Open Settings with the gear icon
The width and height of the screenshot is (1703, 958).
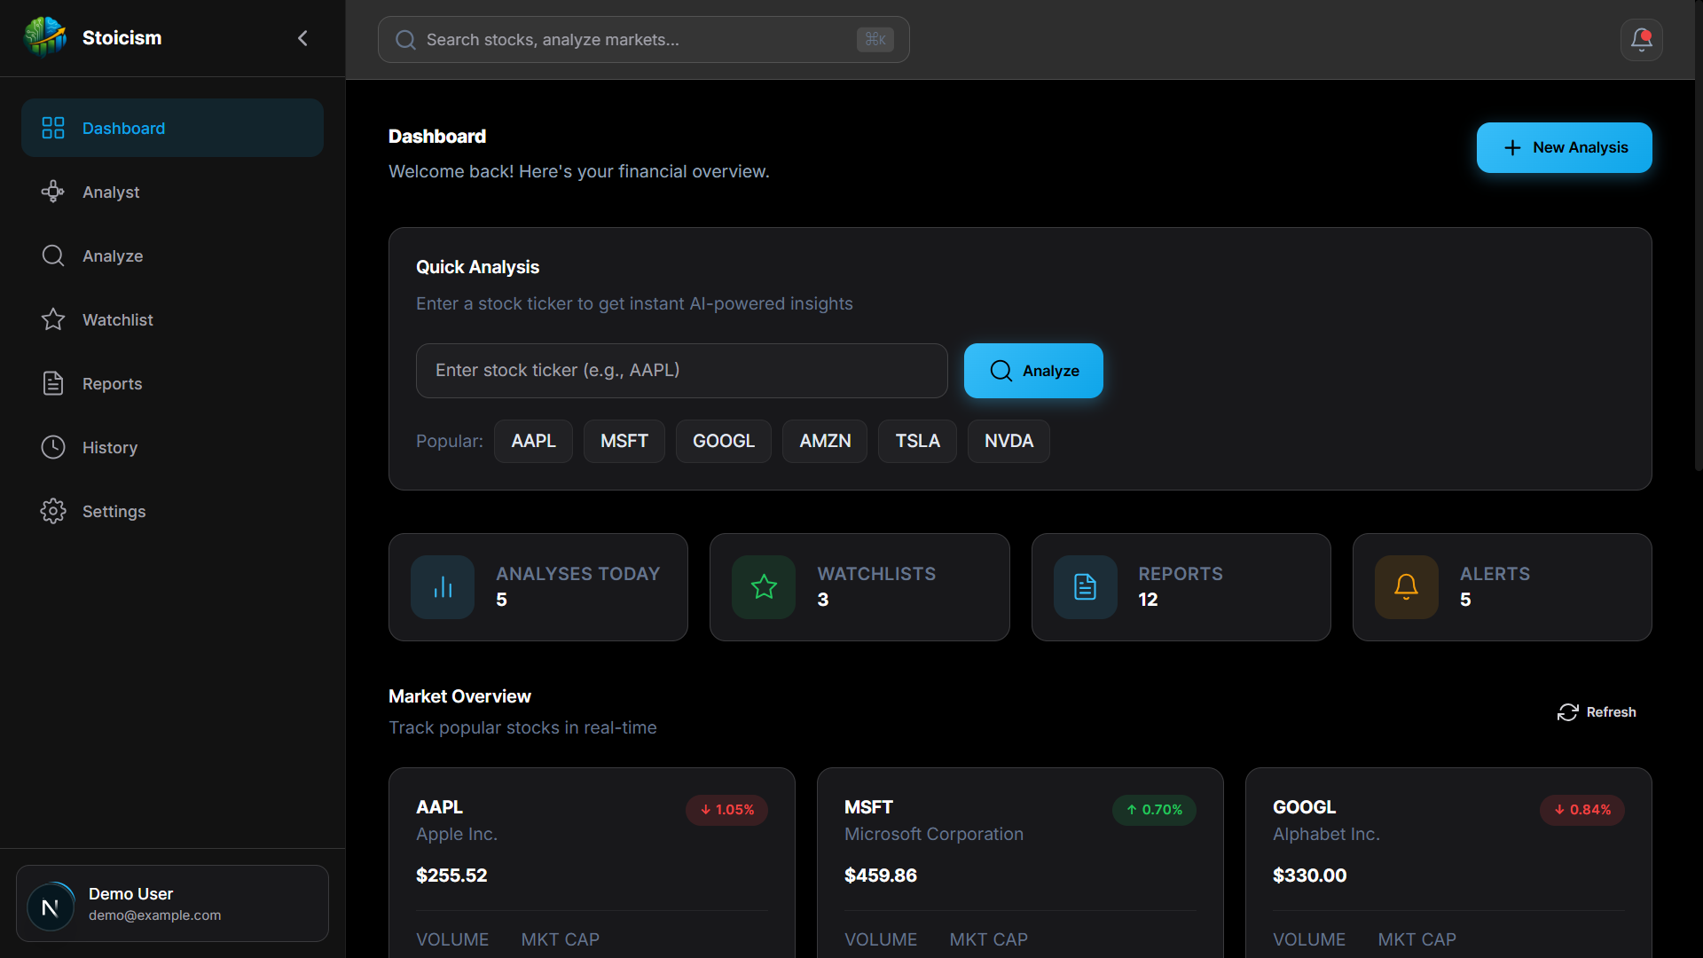pos(52,511)
